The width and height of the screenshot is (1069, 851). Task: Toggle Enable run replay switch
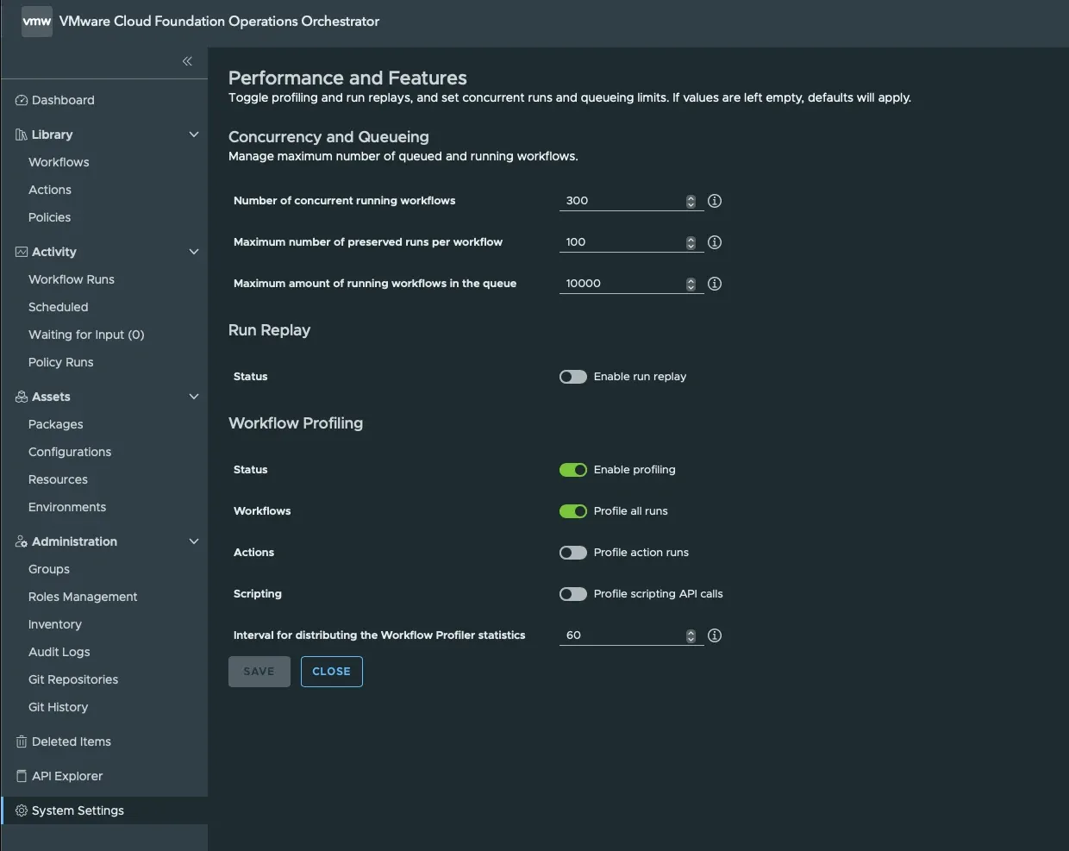coord(573,377)
